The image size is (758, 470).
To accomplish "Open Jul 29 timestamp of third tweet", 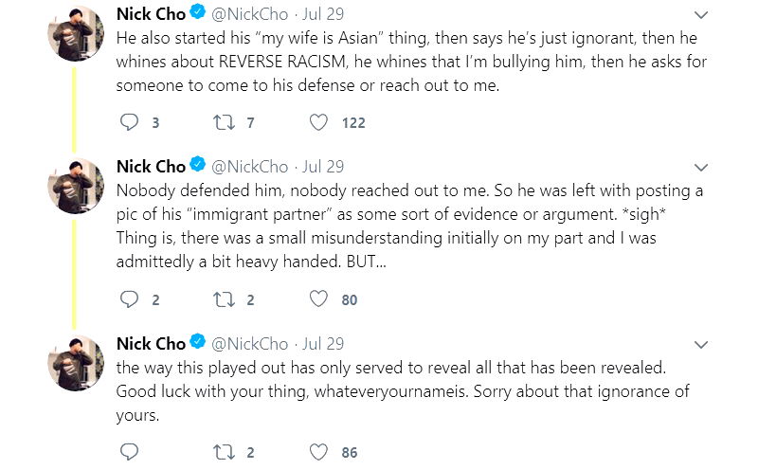I will point(322,344).
